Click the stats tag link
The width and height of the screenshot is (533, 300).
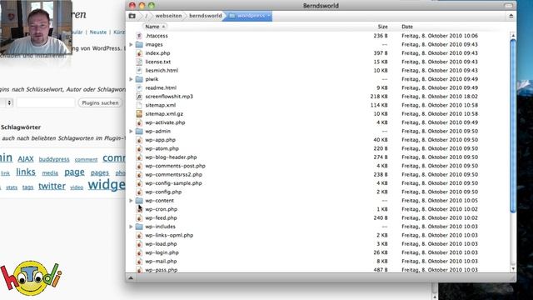(x=12, y=187)
